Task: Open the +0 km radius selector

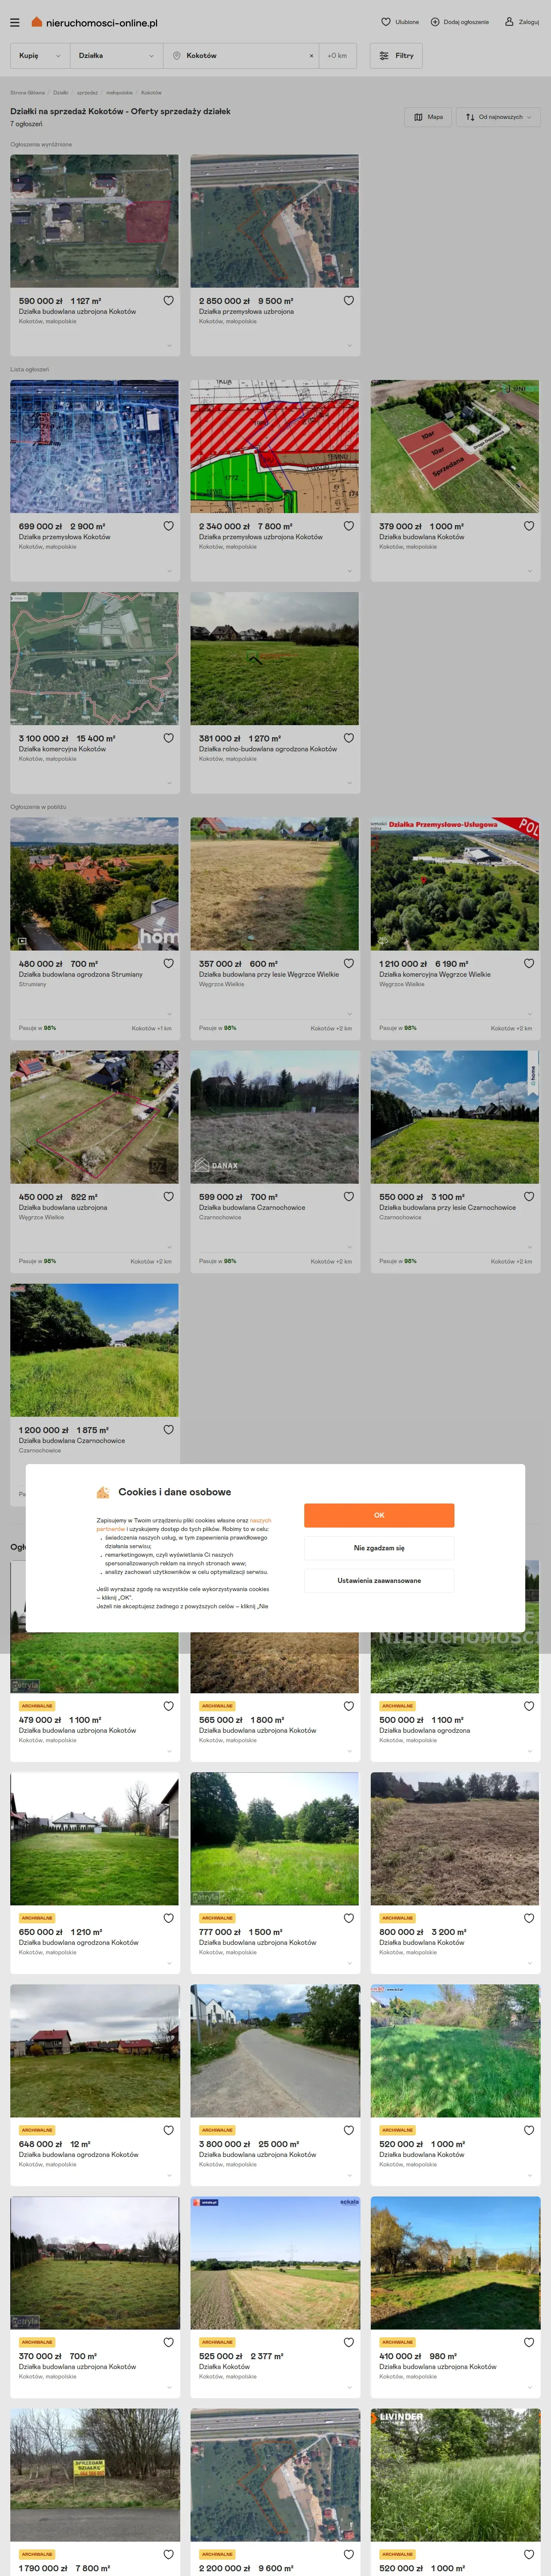Action: (338, 56)
